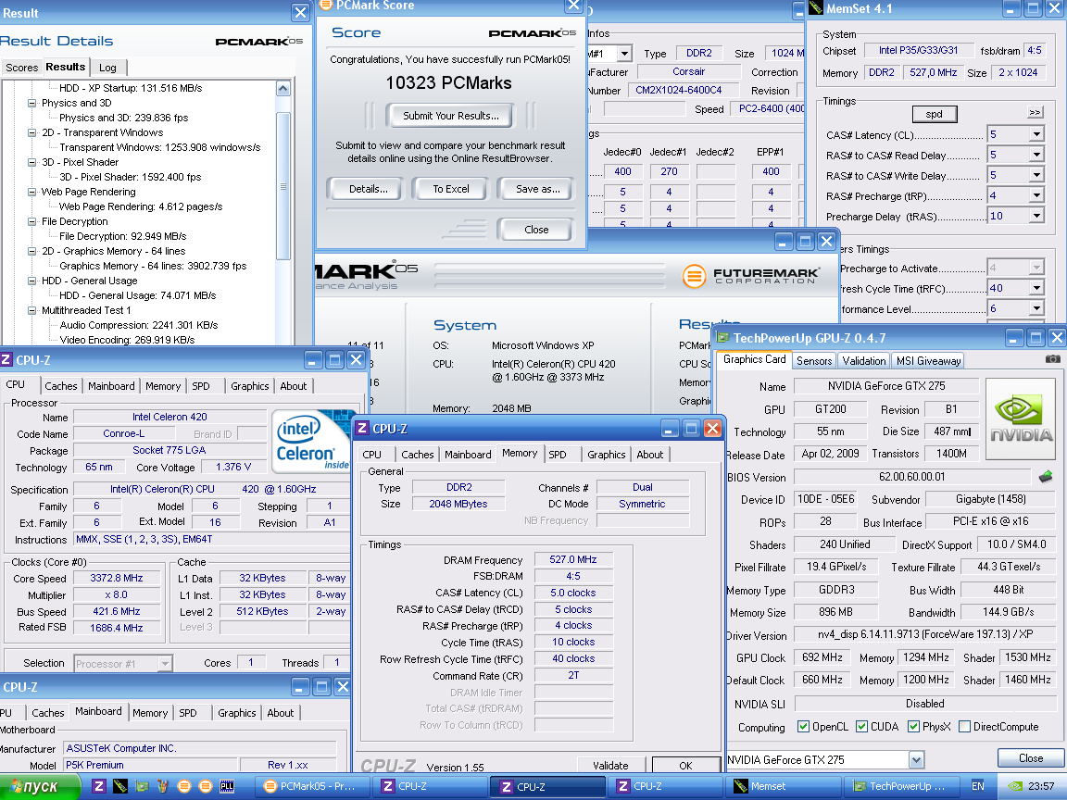
Task: Click the front CPU-Z window's title icon
Action: [x=362, y=428]
